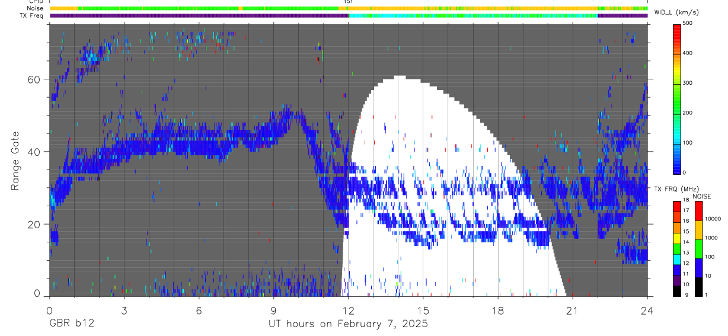Click the "Range Gate" y-axis title
This screenshot has height=336, width=728.
pos(15,160)
